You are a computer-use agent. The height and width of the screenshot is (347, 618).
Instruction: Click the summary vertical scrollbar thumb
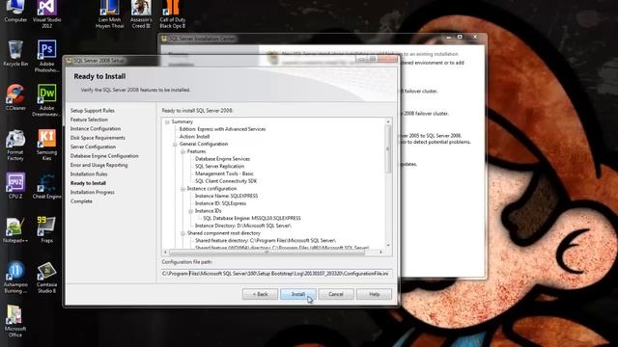click(388, 149)
